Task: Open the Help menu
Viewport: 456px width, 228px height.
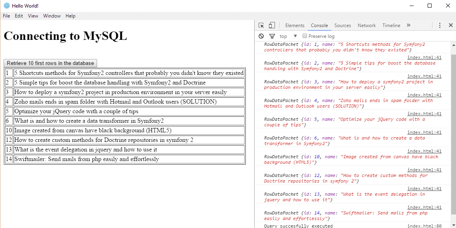Action: tap(70, 16)
